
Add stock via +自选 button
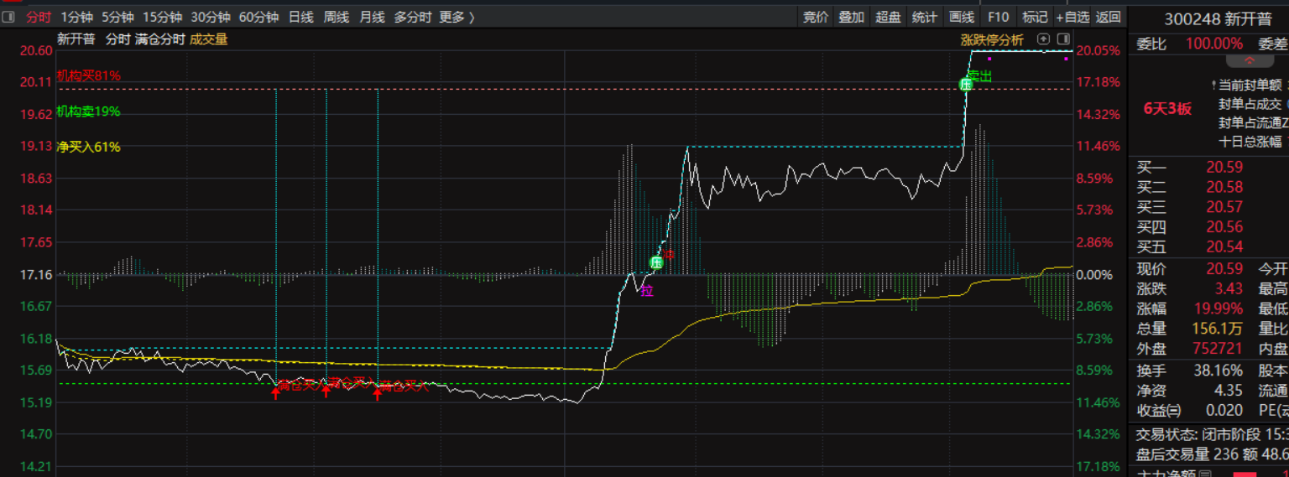tap(1072, 17)
